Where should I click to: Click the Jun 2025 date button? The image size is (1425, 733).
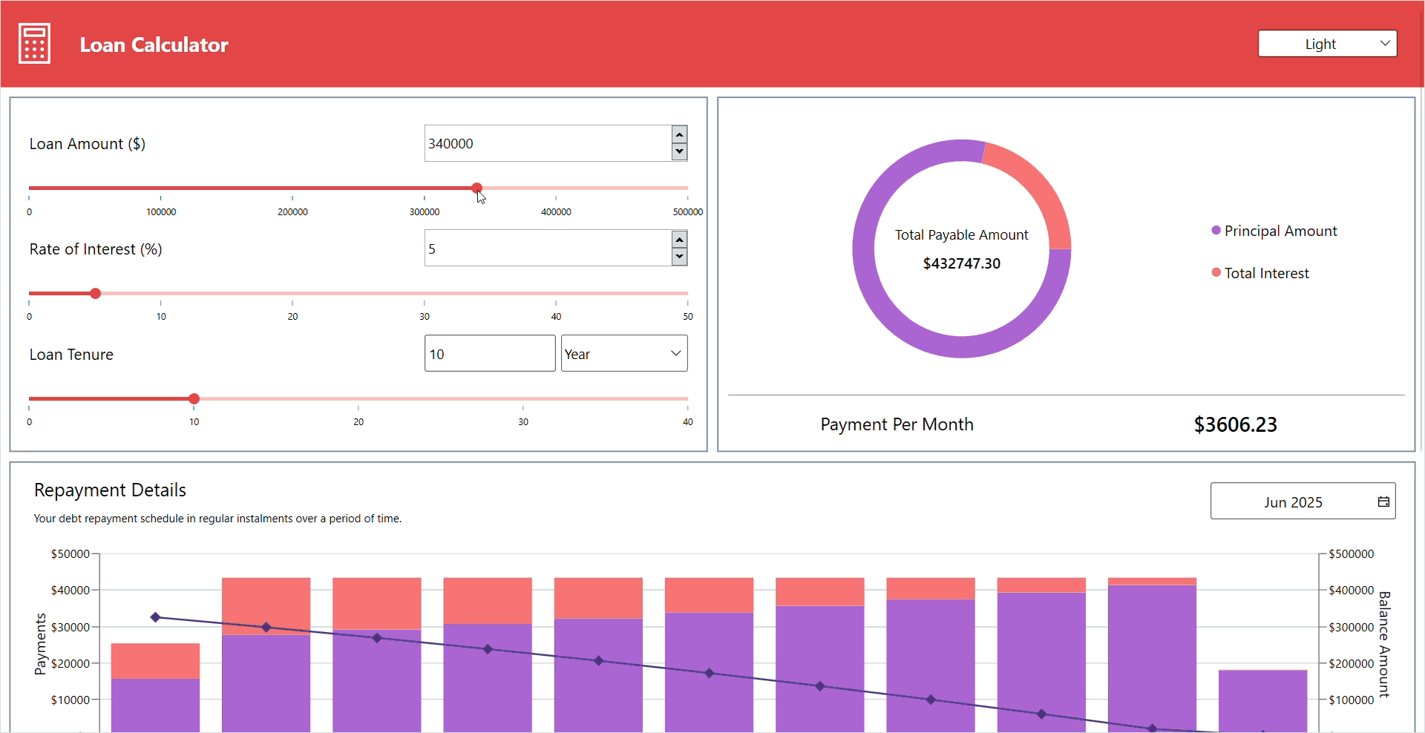(1293, 502)
